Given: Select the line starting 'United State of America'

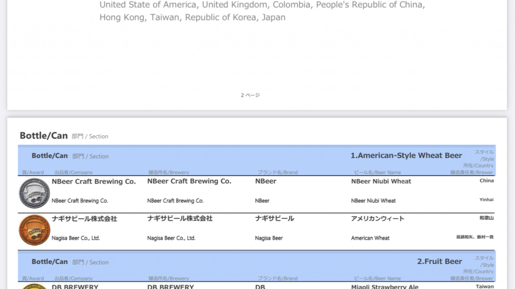Looking at the screenshot, I should pyautogui.click(x=262, y=5).
